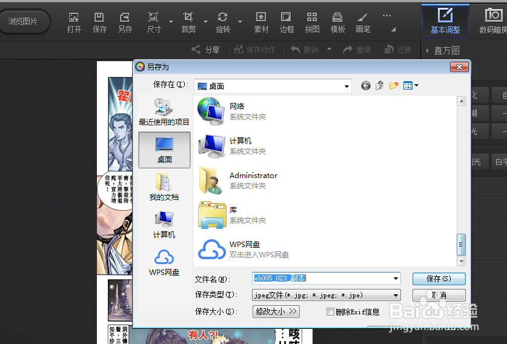
Task: Select the Administrator folder
Action: 237,180
